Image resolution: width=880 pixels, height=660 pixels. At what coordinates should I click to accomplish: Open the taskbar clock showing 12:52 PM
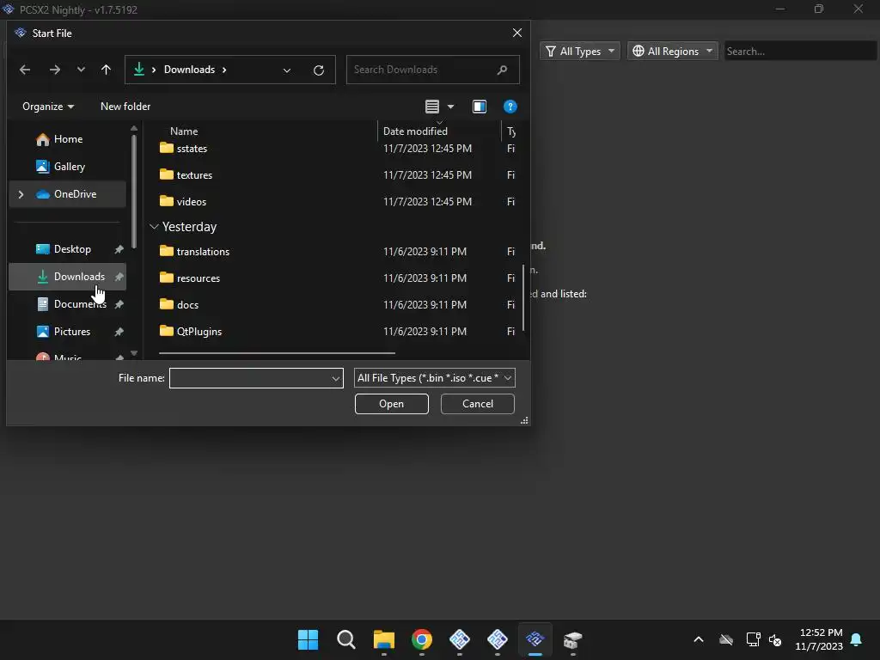click(819, 639)
